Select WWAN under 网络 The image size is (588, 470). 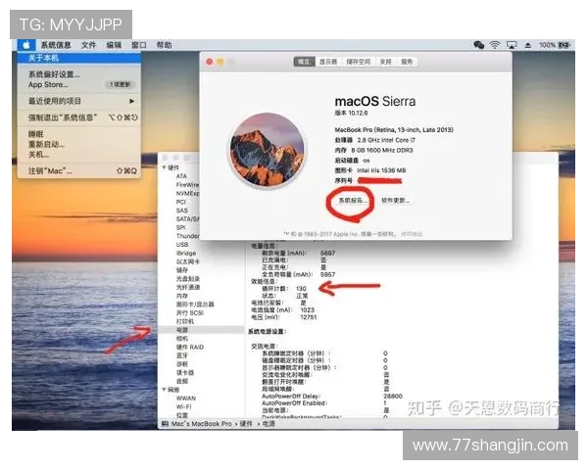pyautogui.click(x=186, y=399)
